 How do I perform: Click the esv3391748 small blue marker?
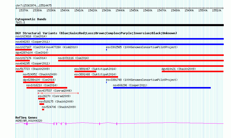click(x=106, y=82)
